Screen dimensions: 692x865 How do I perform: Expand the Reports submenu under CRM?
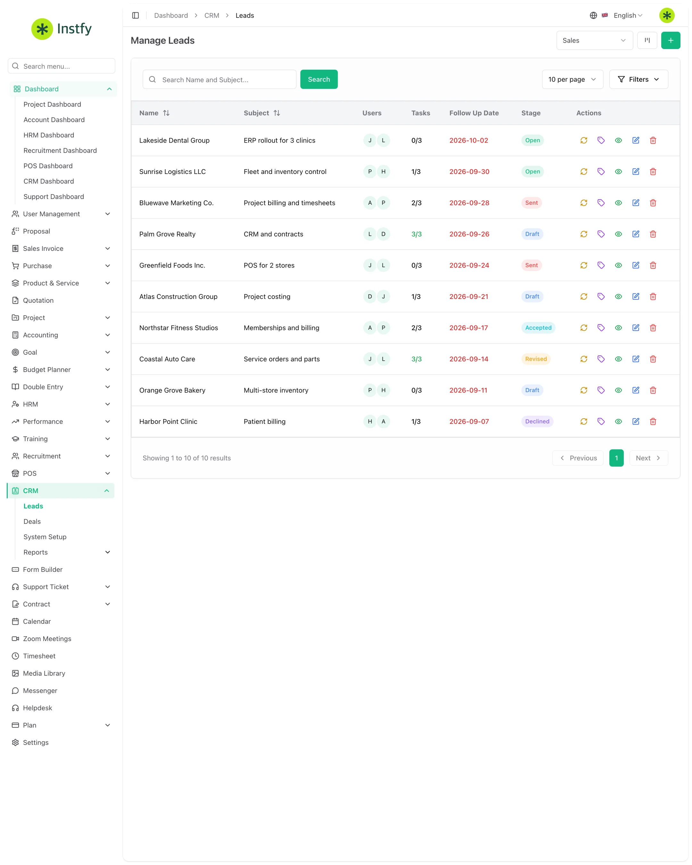coord(67,552)
